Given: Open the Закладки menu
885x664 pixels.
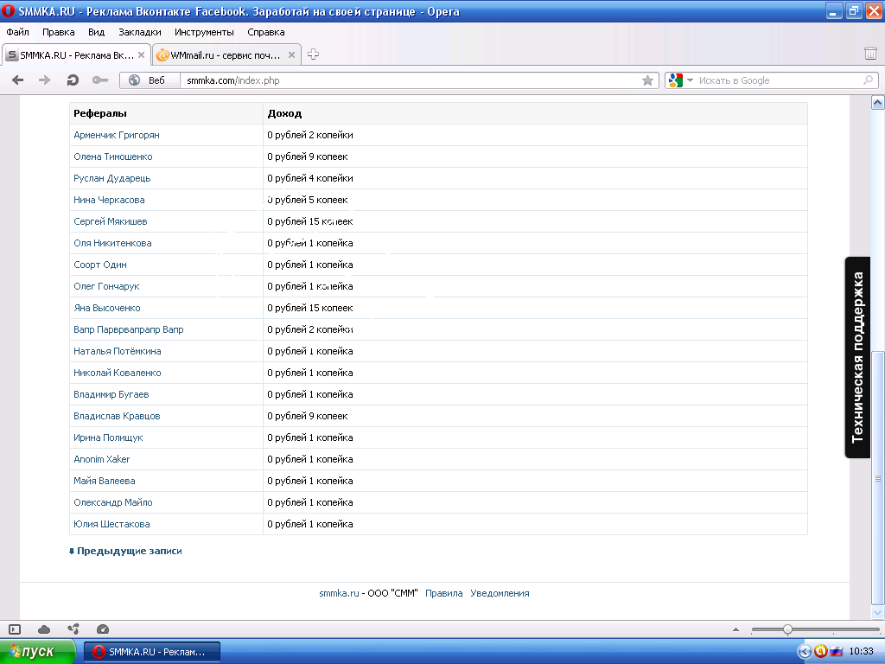Looking at the screenshot, I should pos(139,32).
